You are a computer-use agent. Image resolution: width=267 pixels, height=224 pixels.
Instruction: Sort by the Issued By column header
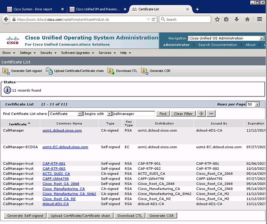point(219,123)
